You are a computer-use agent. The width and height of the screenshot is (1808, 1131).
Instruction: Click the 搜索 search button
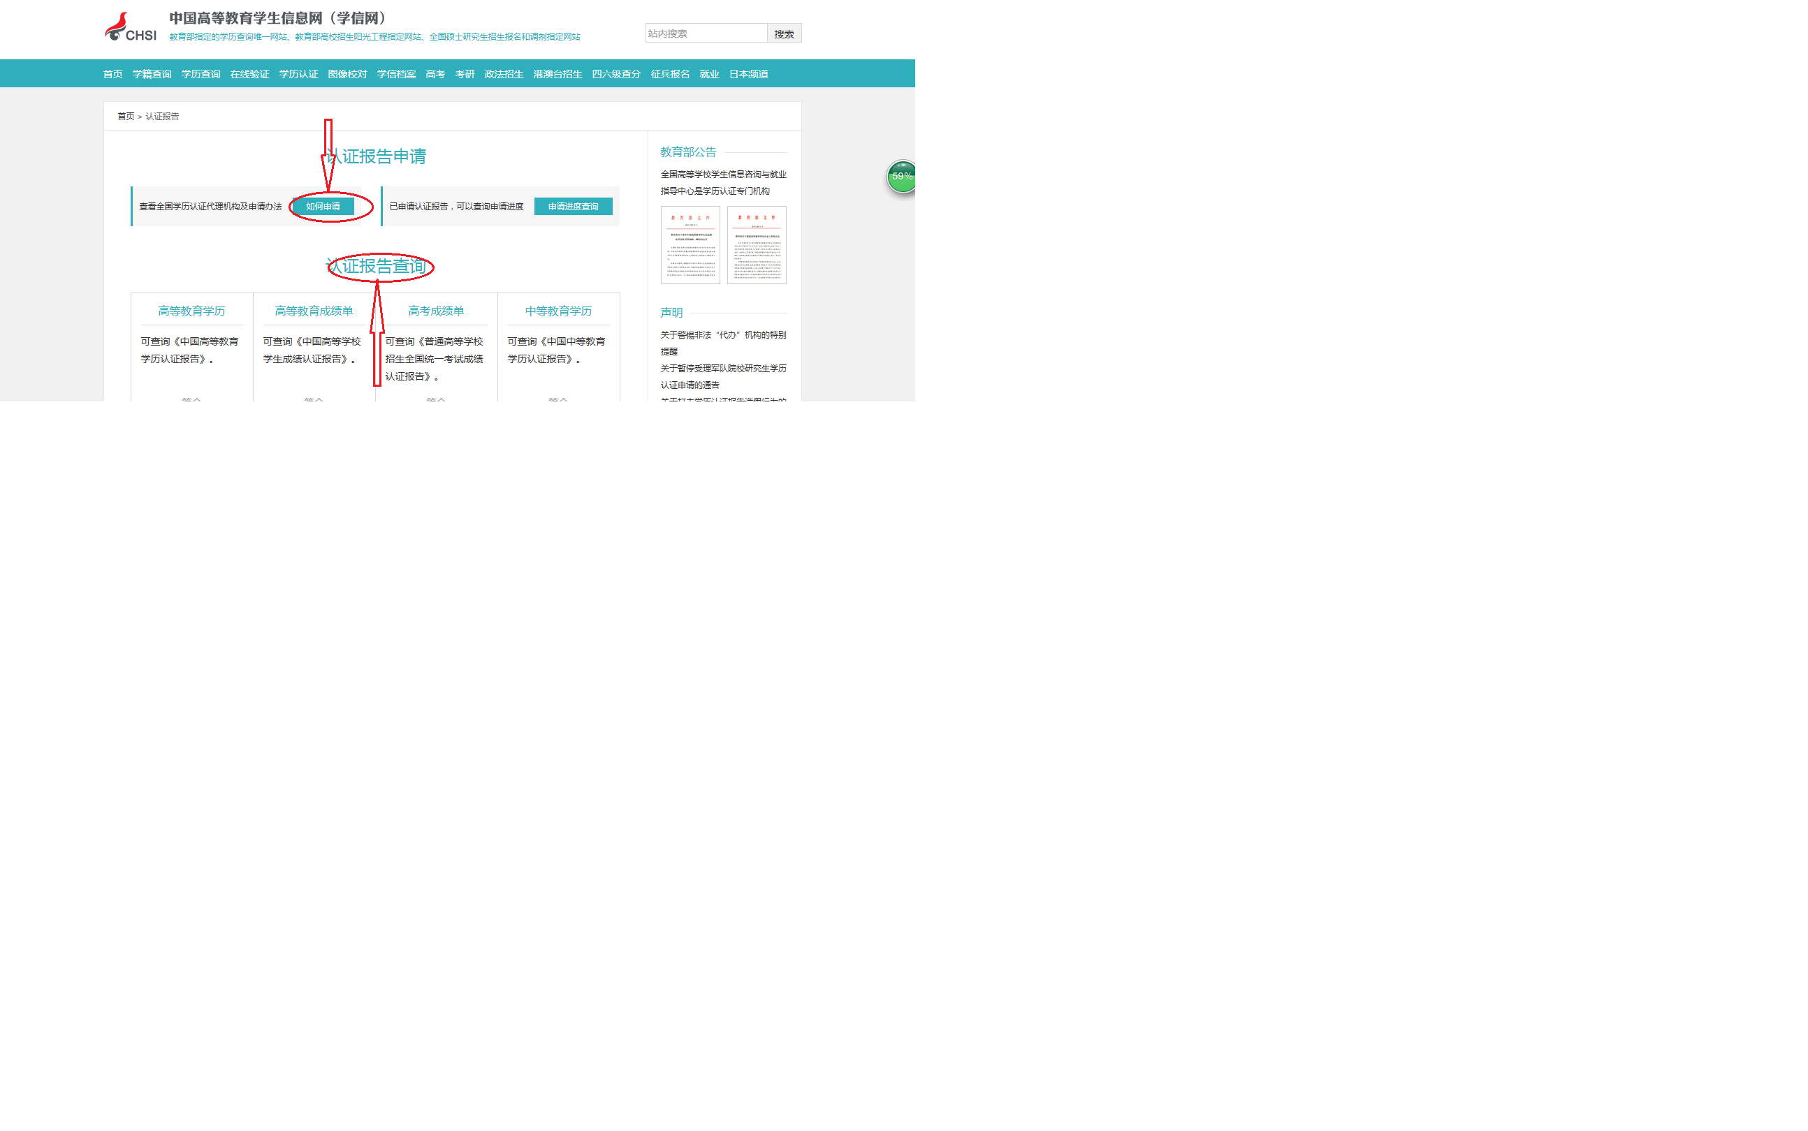click(x=784, y=34)
